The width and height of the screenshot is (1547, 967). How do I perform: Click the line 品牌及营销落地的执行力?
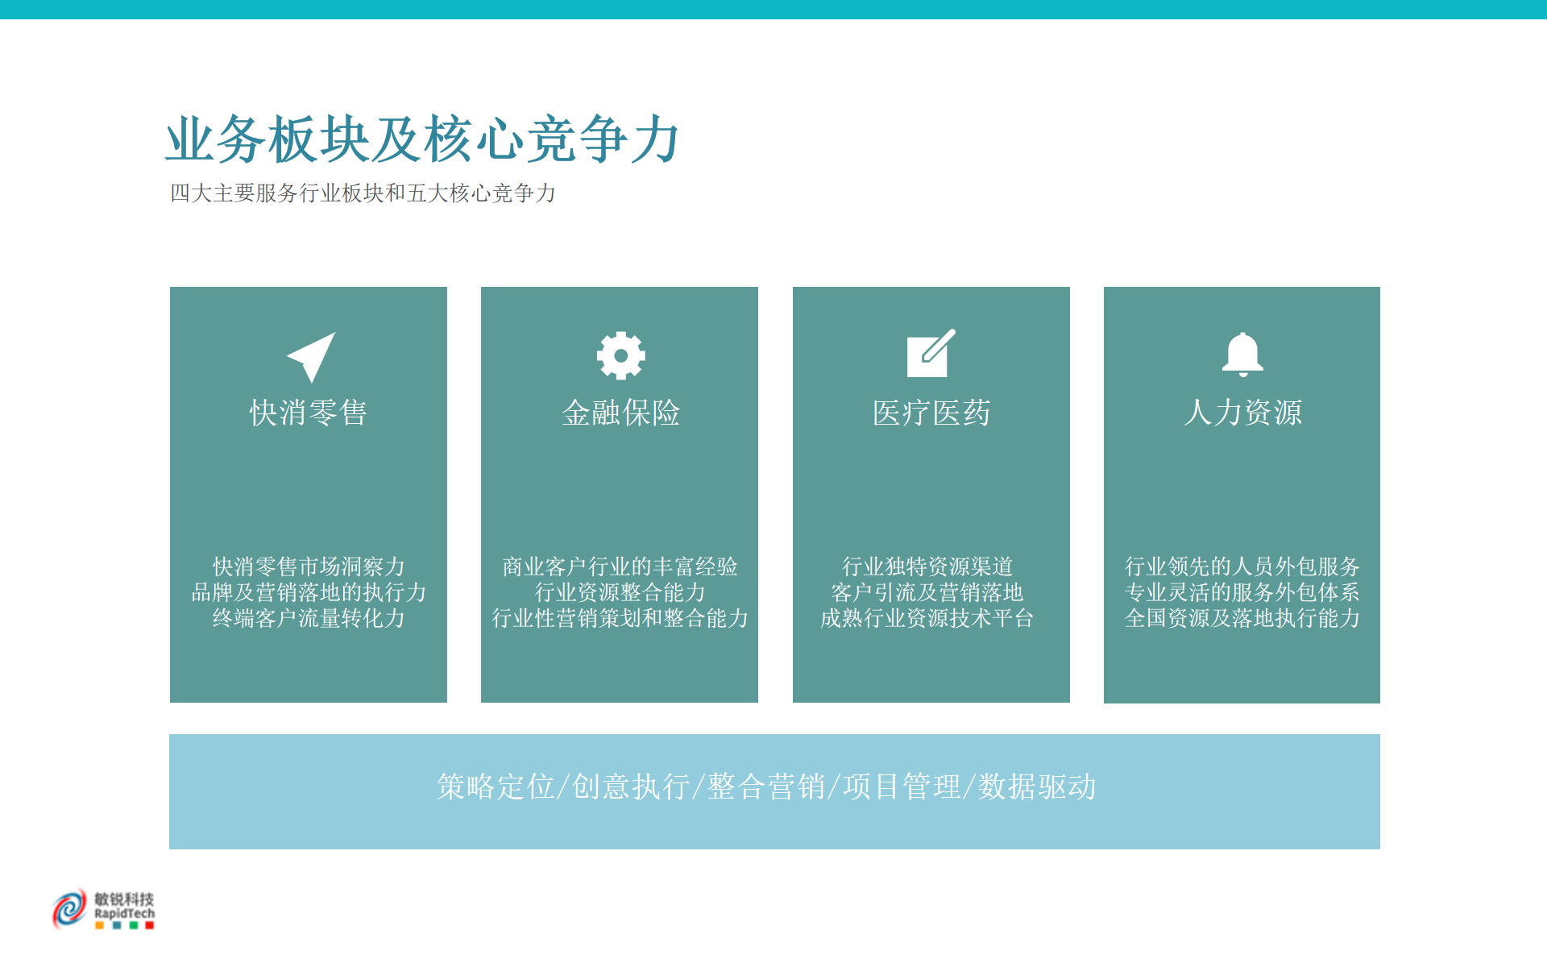[309, 592]
